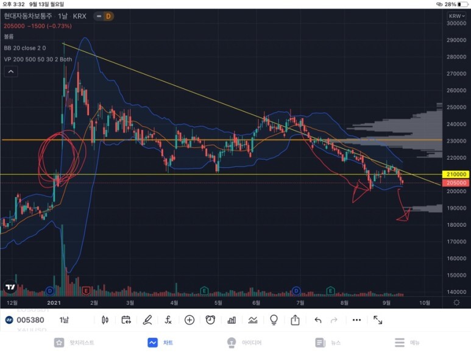Open the 1날 interval selector in bottom bar
Screen dimensions: 471x353
coord(64,320)
